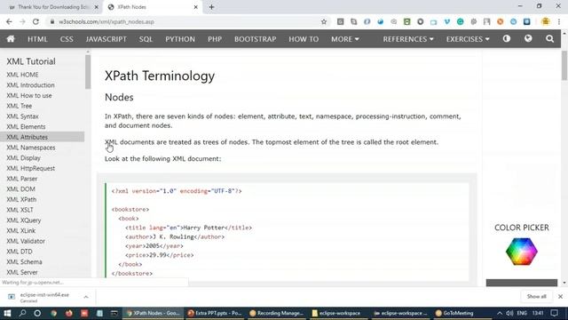The image size is (568, 320).
Task: Reload the page with the refresh icon
Action: tap(35, 21)
